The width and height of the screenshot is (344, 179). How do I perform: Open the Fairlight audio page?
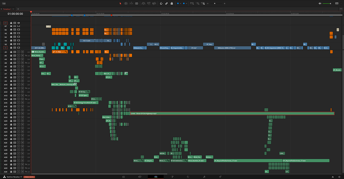coord(204,177)
